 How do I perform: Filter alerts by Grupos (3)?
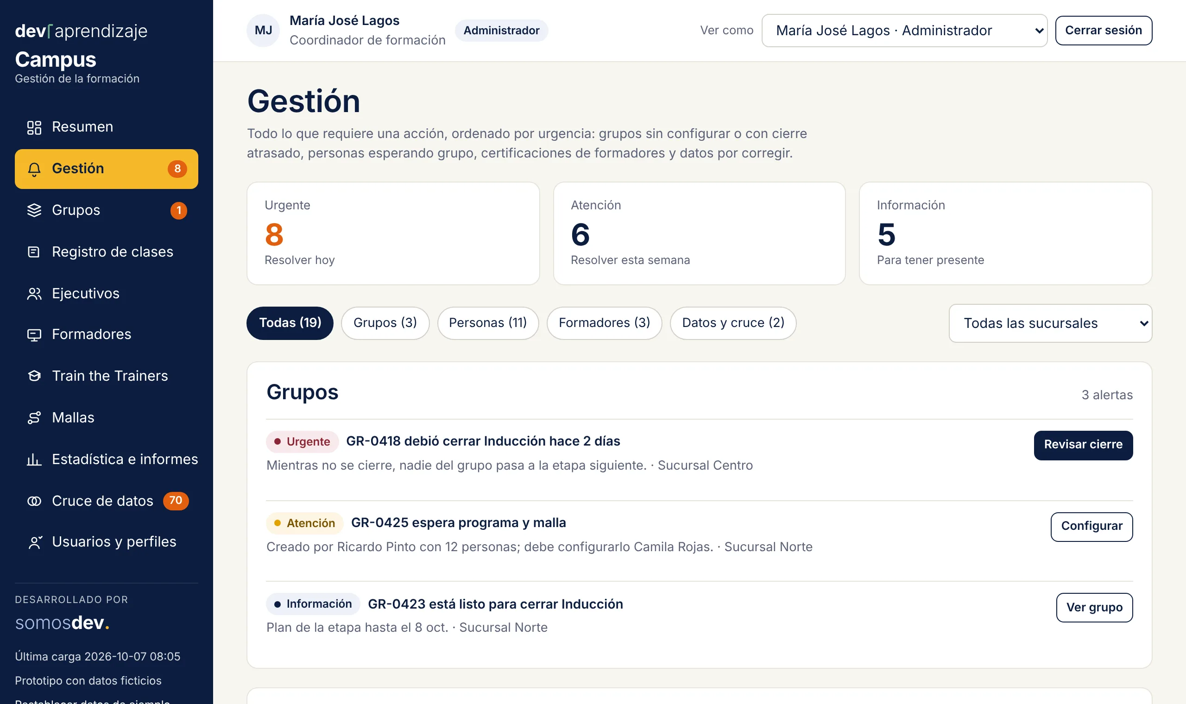point(385,323)
